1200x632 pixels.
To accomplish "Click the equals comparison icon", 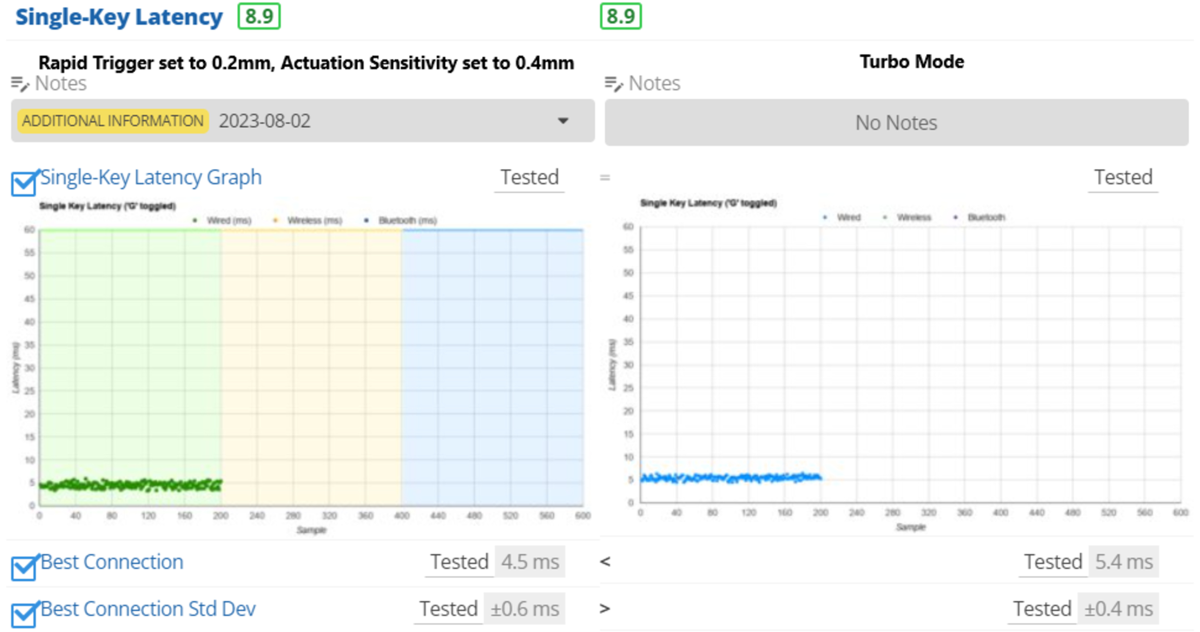I will point(605,177).
